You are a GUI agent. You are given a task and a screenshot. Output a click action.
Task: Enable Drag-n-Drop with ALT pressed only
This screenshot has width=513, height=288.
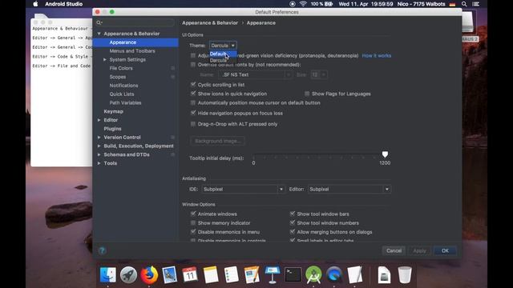point(193,124)
